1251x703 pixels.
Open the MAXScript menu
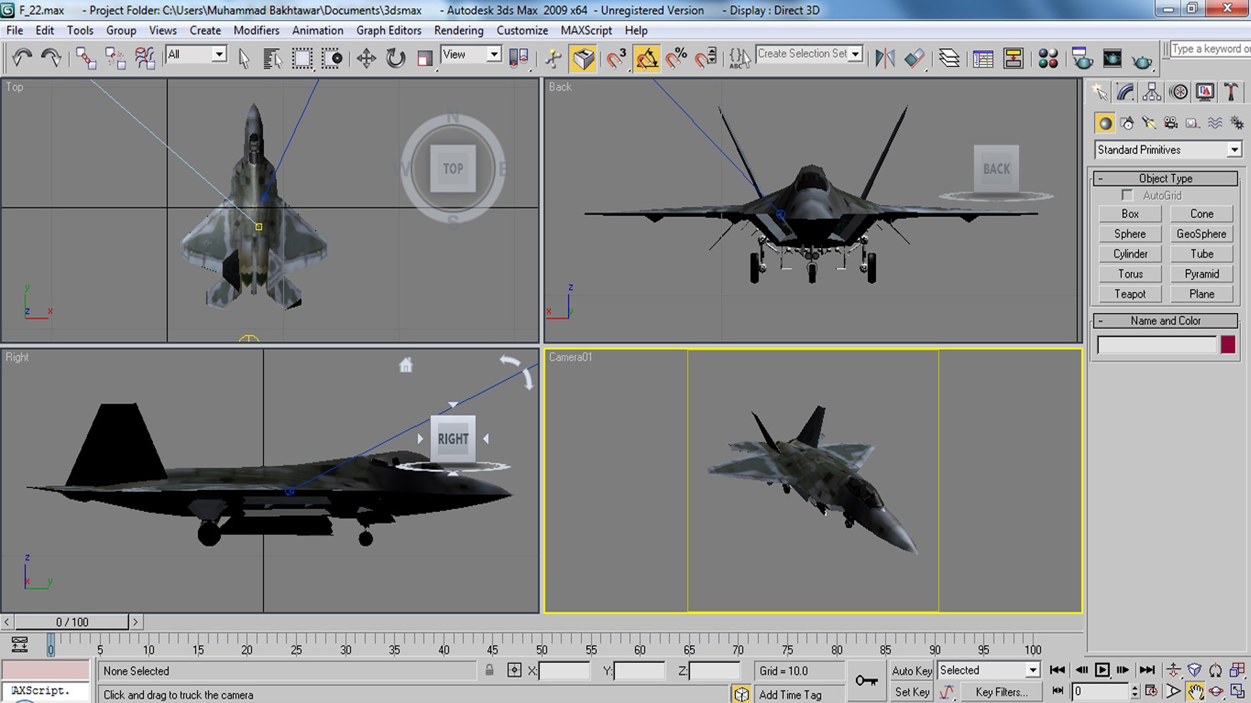586,31
